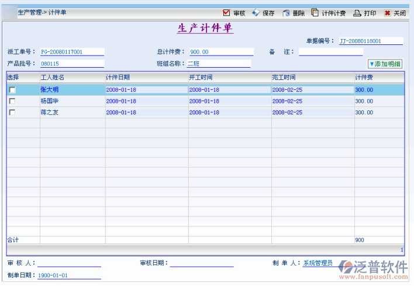The height and width of the screenshot is (286, 414).
Task: Click the 审核 (audit) checkmark icon
Action: coord(226,13)
